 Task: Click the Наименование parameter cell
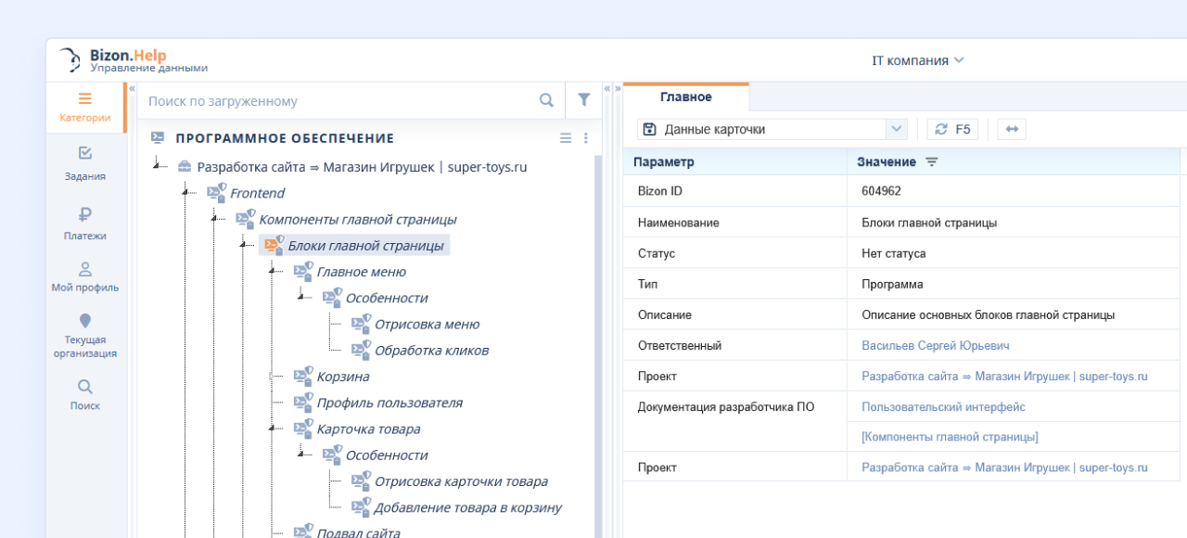[735, 223]
